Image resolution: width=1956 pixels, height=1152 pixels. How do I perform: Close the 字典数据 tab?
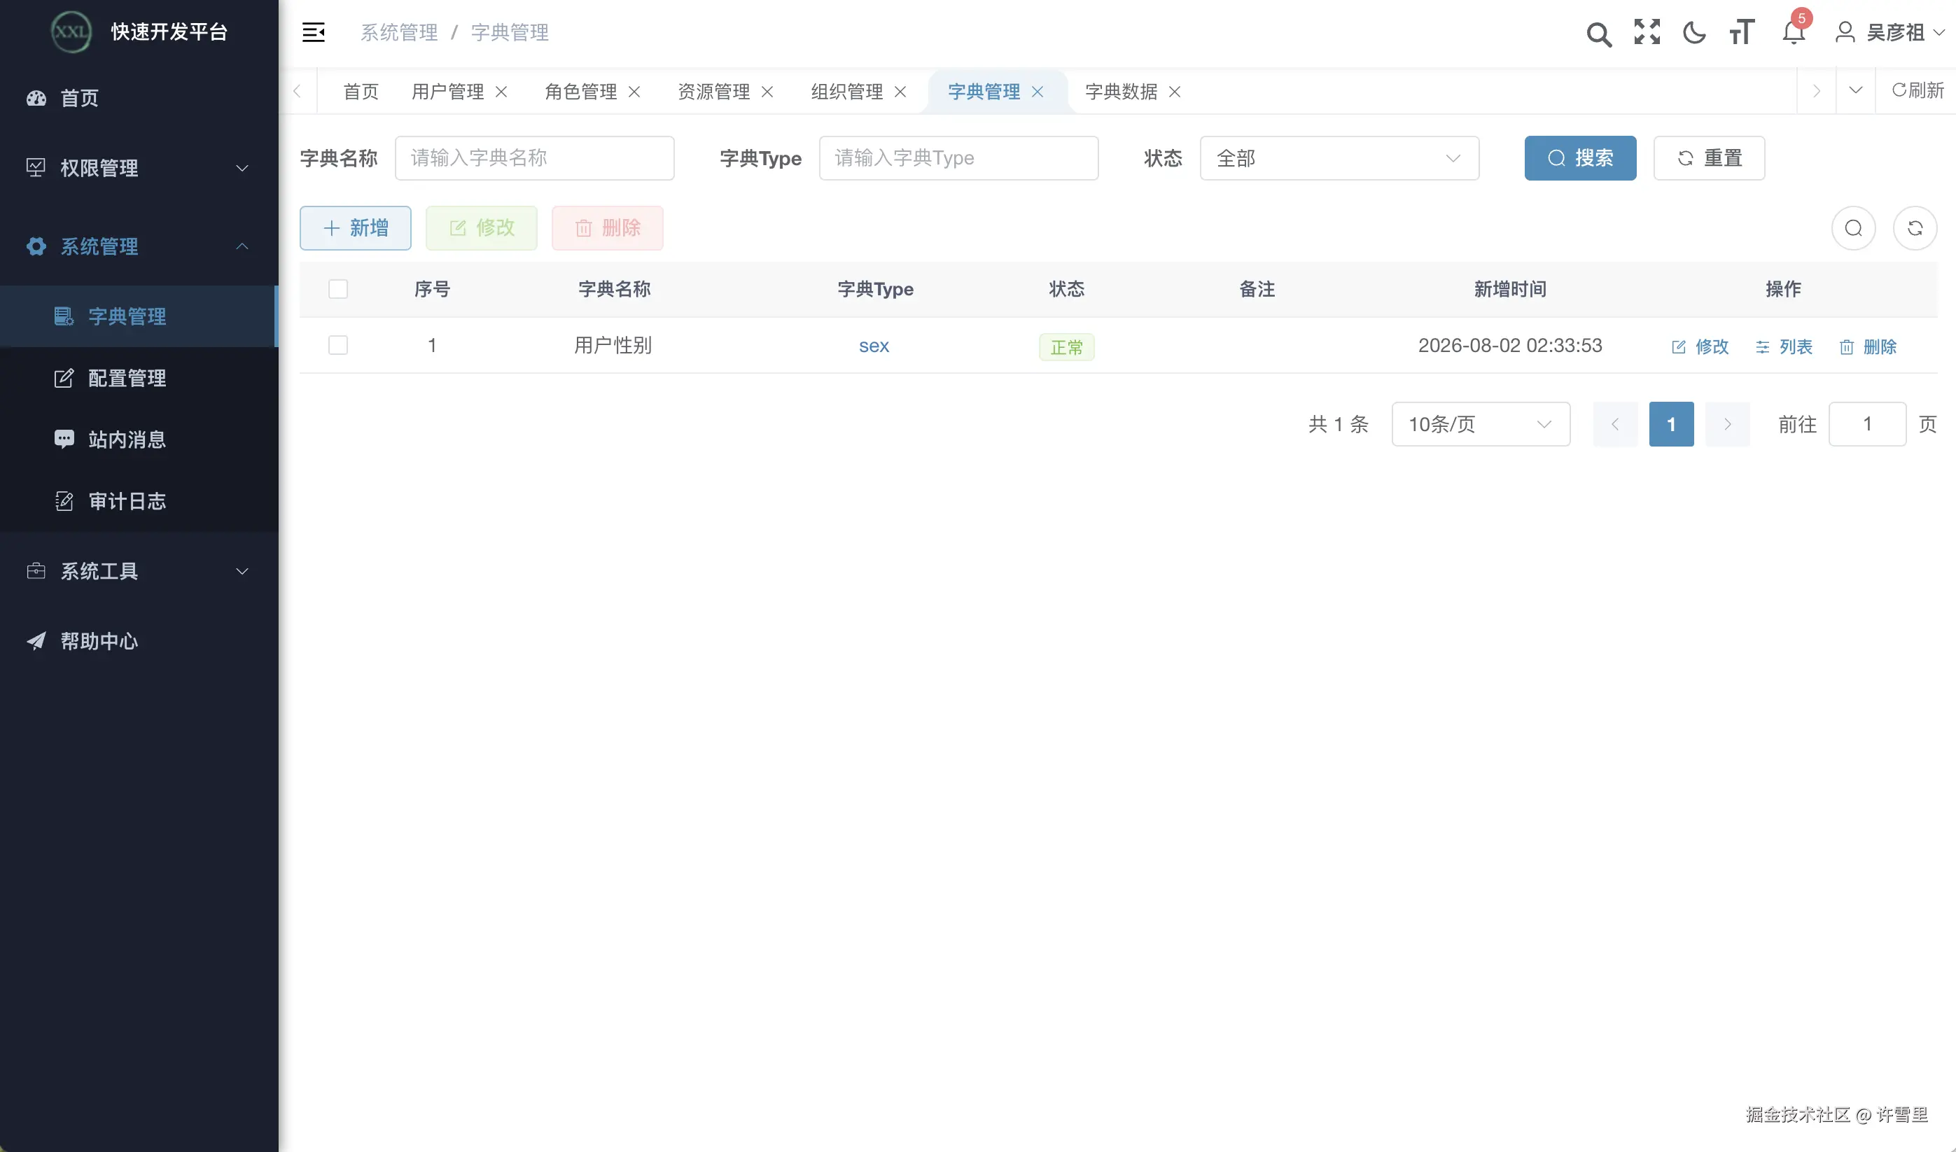click(x=1175, y=92)
